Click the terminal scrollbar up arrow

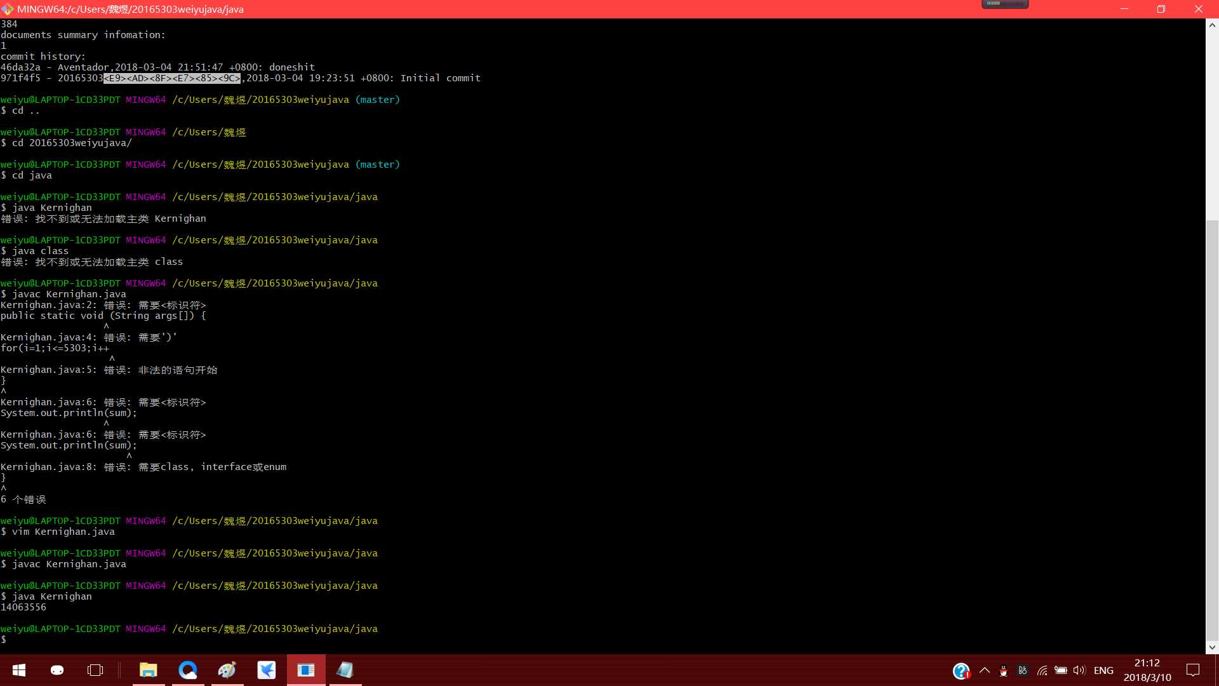(1212, 25)
